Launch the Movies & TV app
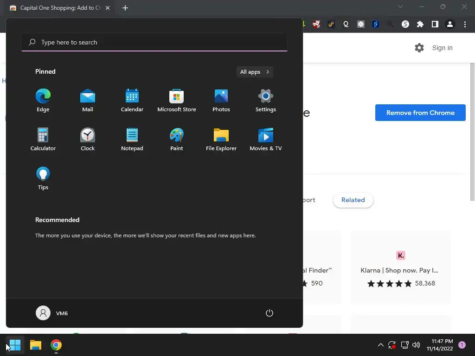This screenshot has width=475, height=356. tap(266, 140)
